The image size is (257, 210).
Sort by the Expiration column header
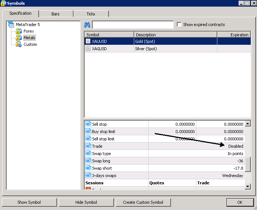(x=234, y=35)
